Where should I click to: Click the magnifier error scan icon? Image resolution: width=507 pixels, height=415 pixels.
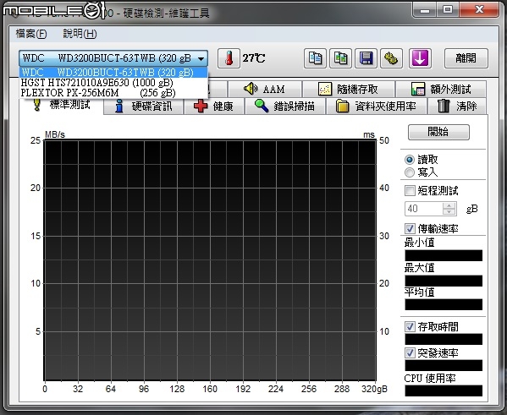click(262, 106)
